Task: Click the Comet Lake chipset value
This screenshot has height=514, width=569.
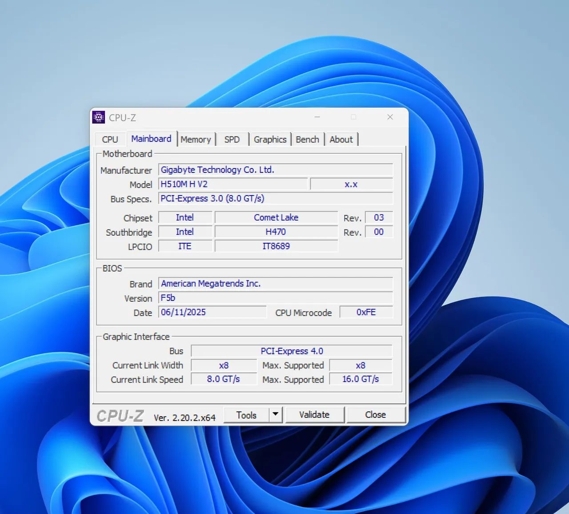Action: point(276,217)
